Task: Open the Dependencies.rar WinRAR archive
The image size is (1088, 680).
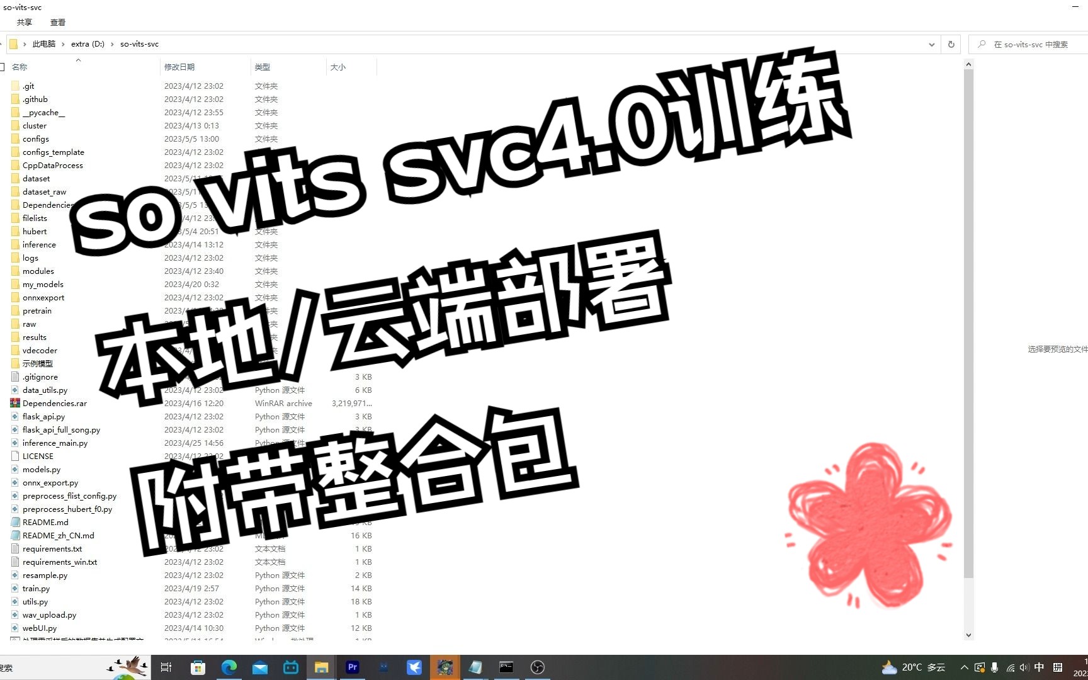Action: tap(55, 403)
